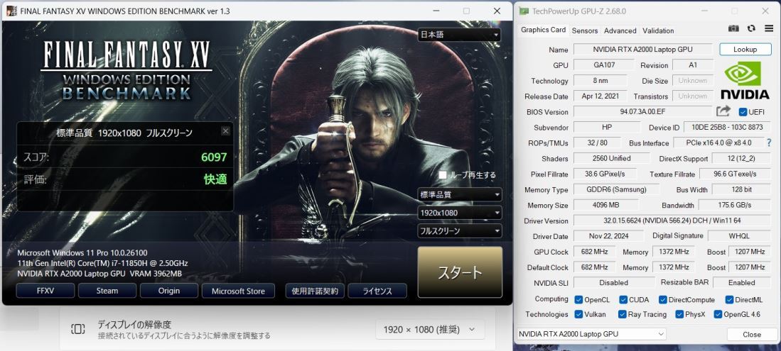Screen dimensions: 781x351
Task: Toggle the UEFI checkbox
Action: point(743,112)
